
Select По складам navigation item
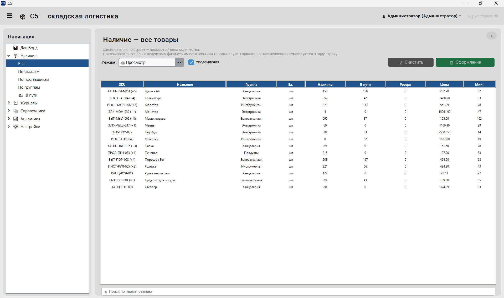(29, 72)
